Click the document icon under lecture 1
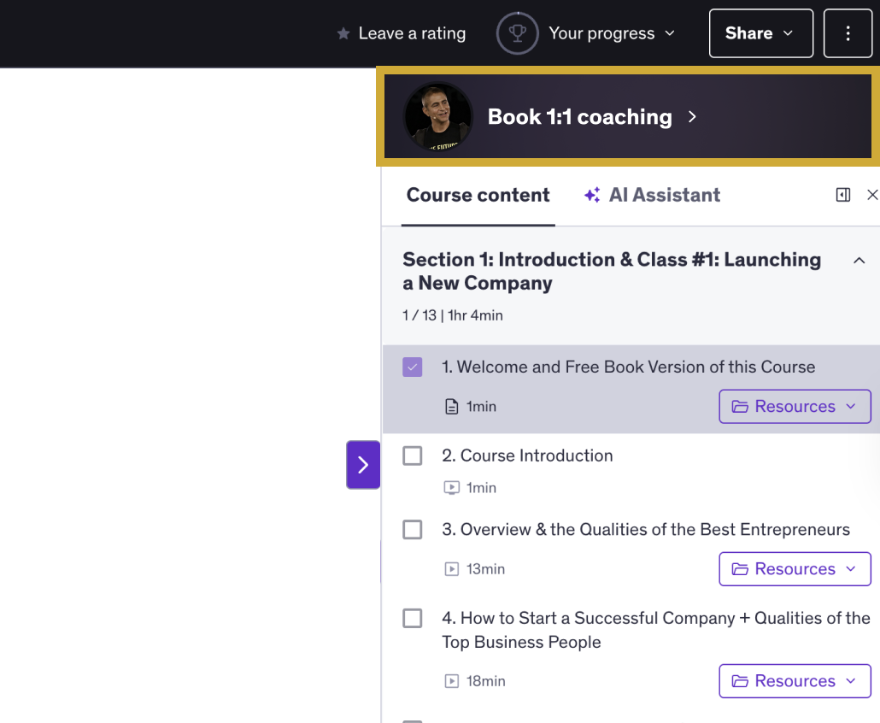 (x=451, y=406)
